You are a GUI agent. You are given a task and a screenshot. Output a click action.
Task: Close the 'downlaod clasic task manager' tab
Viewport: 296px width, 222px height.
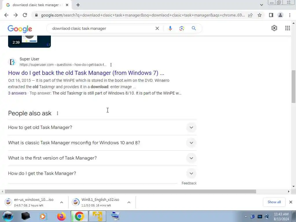pyautogui.click(x=67, y=5)
